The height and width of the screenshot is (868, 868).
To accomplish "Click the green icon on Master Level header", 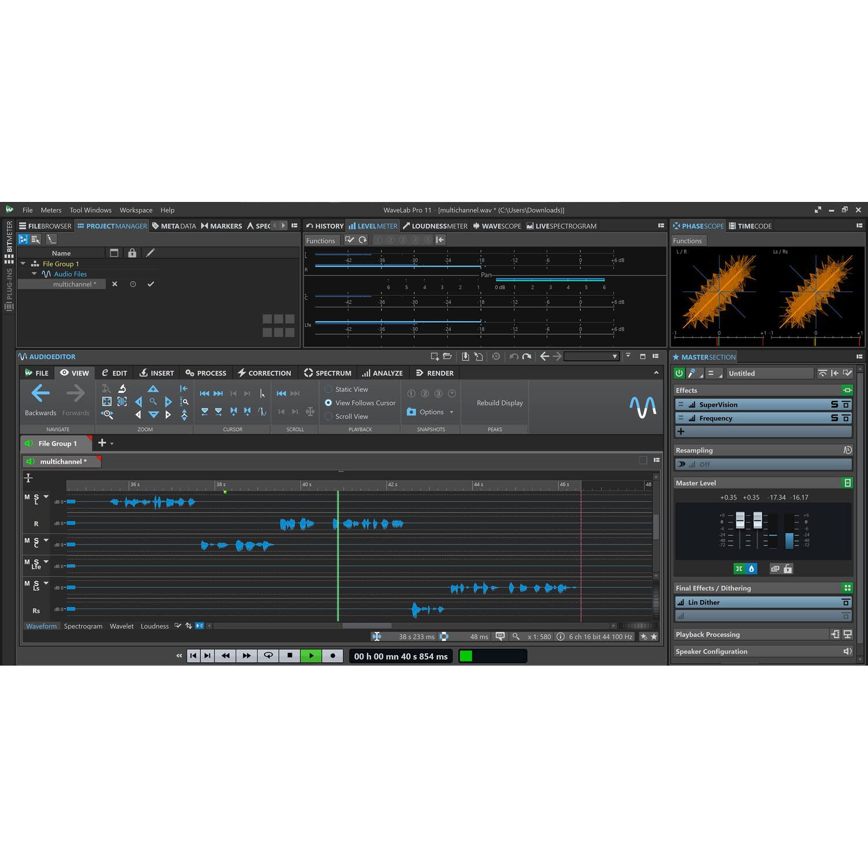I will [x=848, y=483].
